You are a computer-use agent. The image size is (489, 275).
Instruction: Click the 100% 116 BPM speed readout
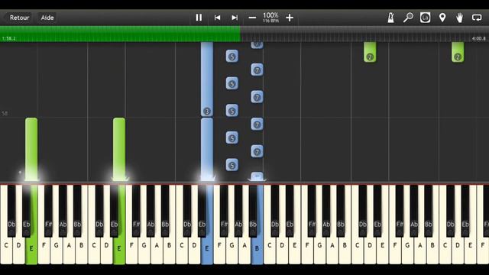click(270, 17)
